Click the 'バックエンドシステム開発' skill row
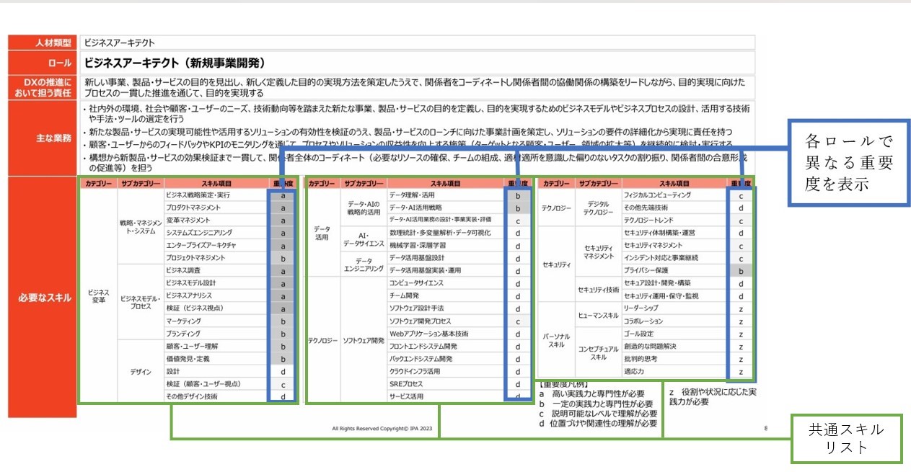 pos(421,359)
